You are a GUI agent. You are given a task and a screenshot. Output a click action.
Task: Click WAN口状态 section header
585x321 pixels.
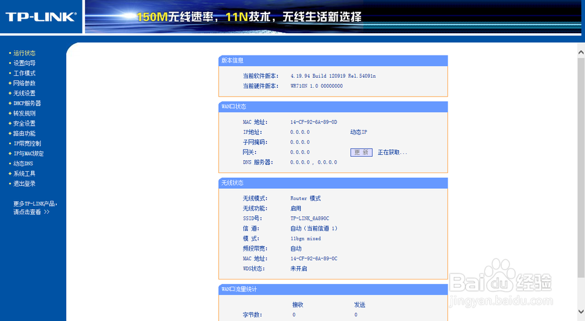(x=333, y=106)
